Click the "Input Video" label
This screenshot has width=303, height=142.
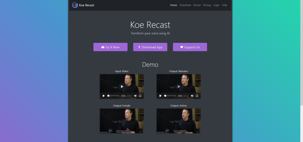click(x=122, y=71)
